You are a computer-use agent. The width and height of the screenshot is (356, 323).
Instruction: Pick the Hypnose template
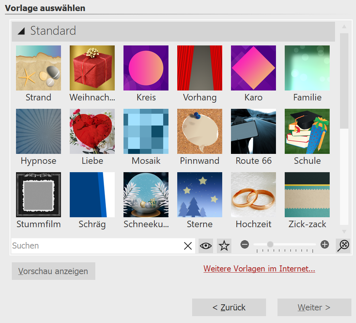pos(38,131)
